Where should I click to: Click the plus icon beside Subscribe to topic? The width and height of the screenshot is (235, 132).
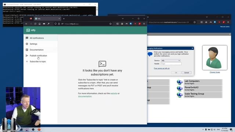(x=27, y=62)
